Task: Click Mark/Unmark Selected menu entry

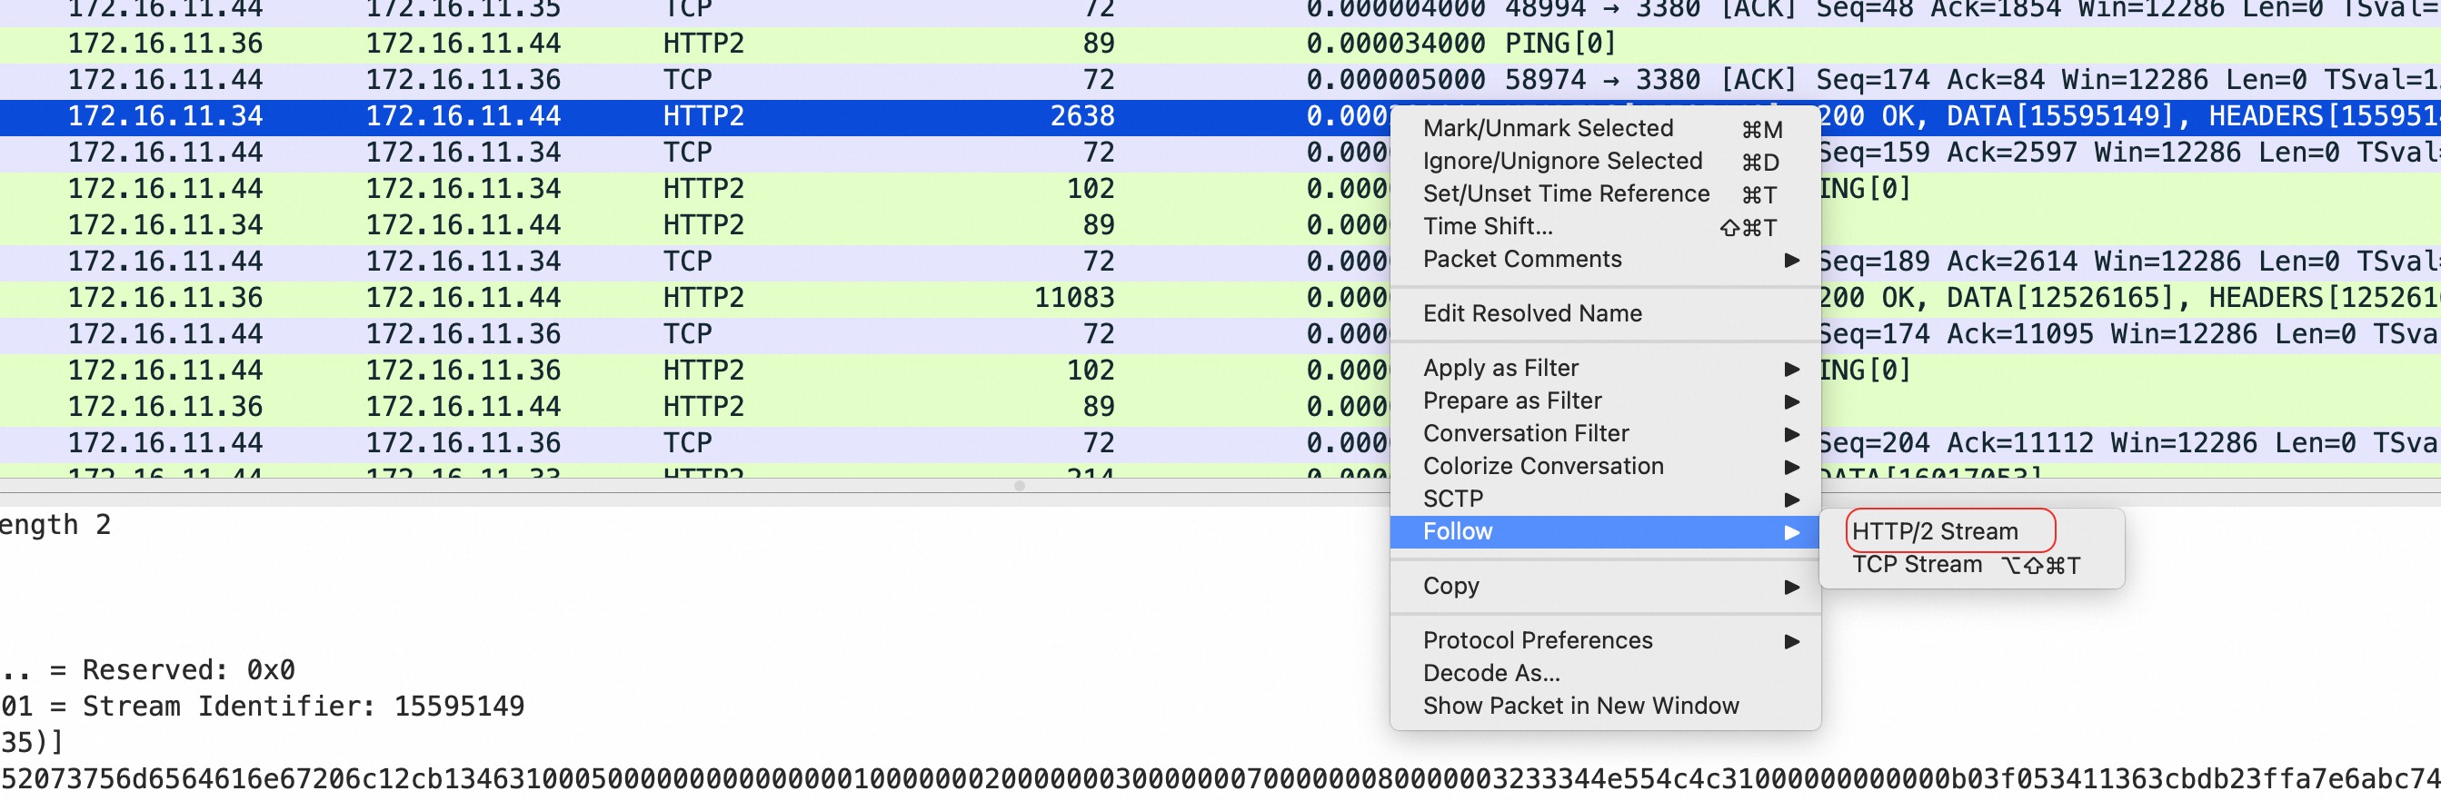Action: (1547, 128)
